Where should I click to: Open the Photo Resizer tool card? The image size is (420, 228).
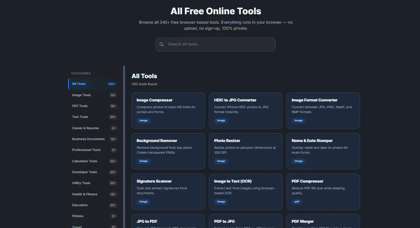tap(246, 151)
